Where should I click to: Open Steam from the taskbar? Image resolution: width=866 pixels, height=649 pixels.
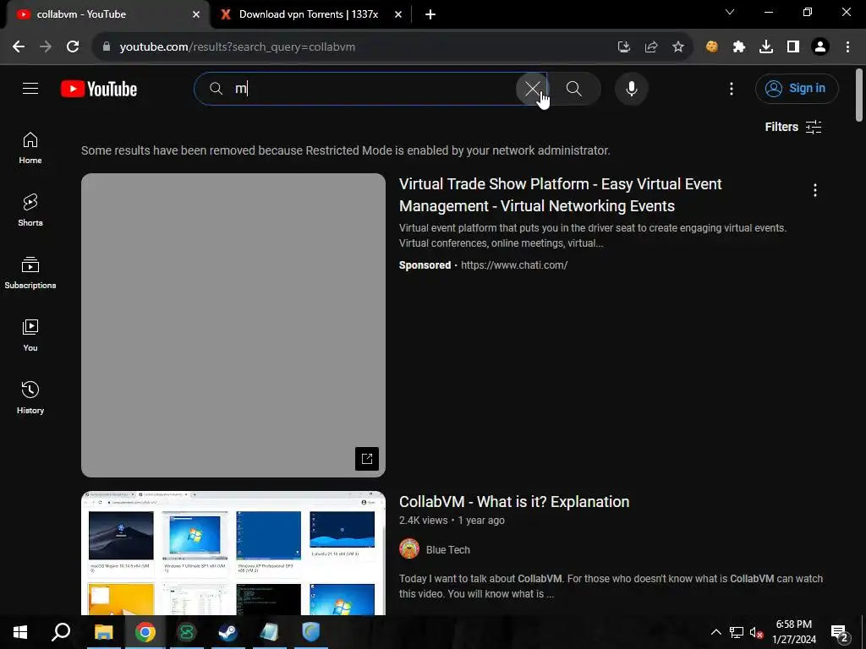227,632
